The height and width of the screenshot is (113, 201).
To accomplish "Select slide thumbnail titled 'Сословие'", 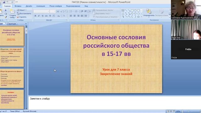I will pos(12,99).
